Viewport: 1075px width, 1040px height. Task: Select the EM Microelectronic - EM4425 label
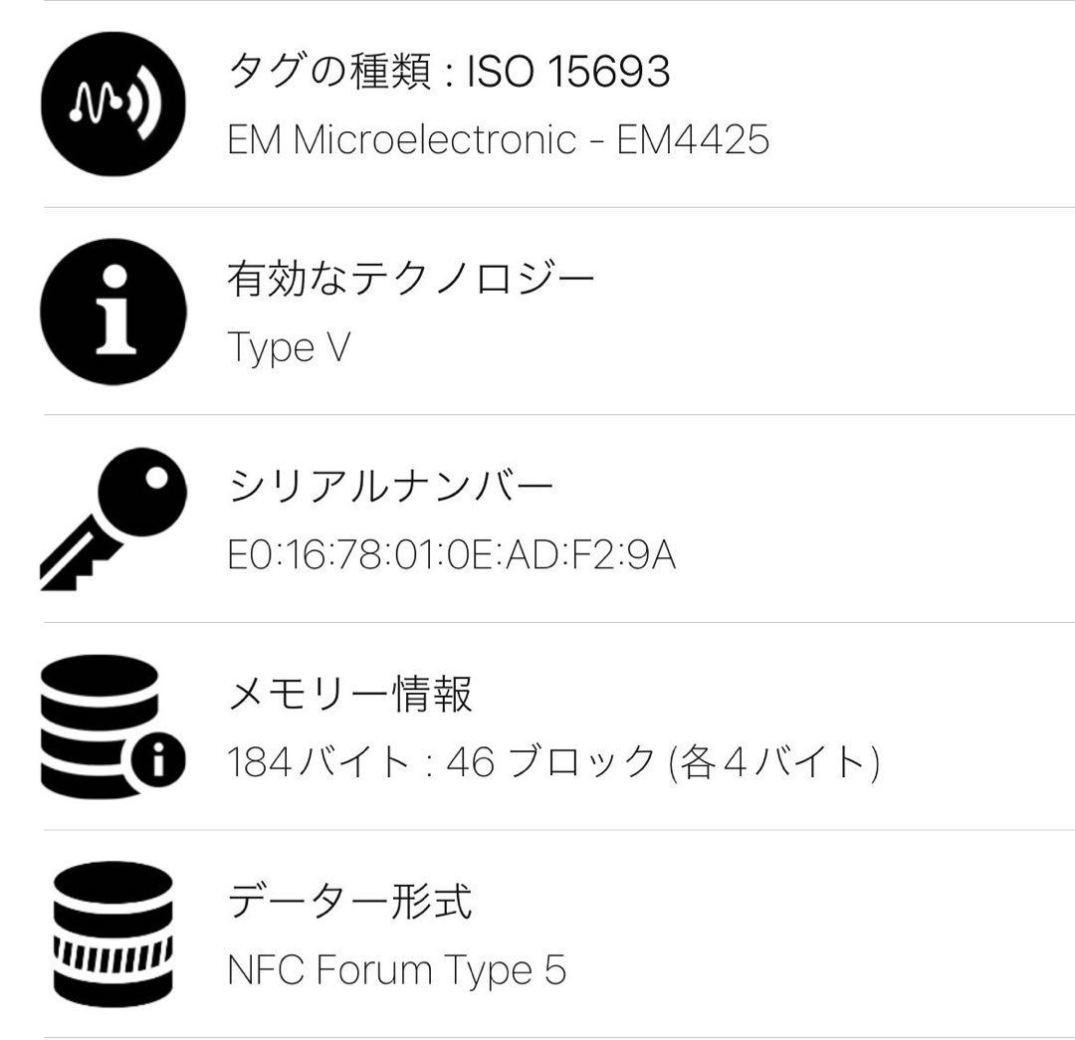(x=503, y=139)
